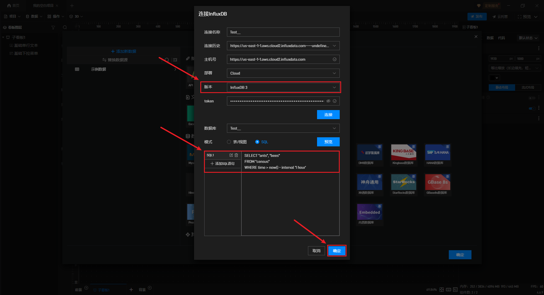Delete SQL1 using the trash icon
Screen dimensions: 544x295
click(236, 155)
